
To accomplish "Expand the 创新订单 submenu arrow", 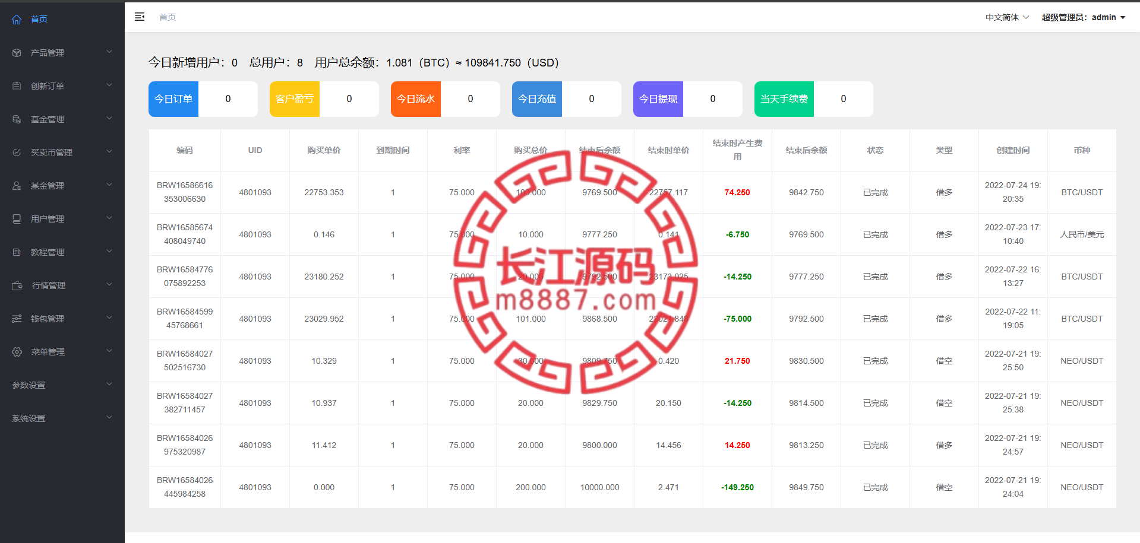I will pos(109,85).
